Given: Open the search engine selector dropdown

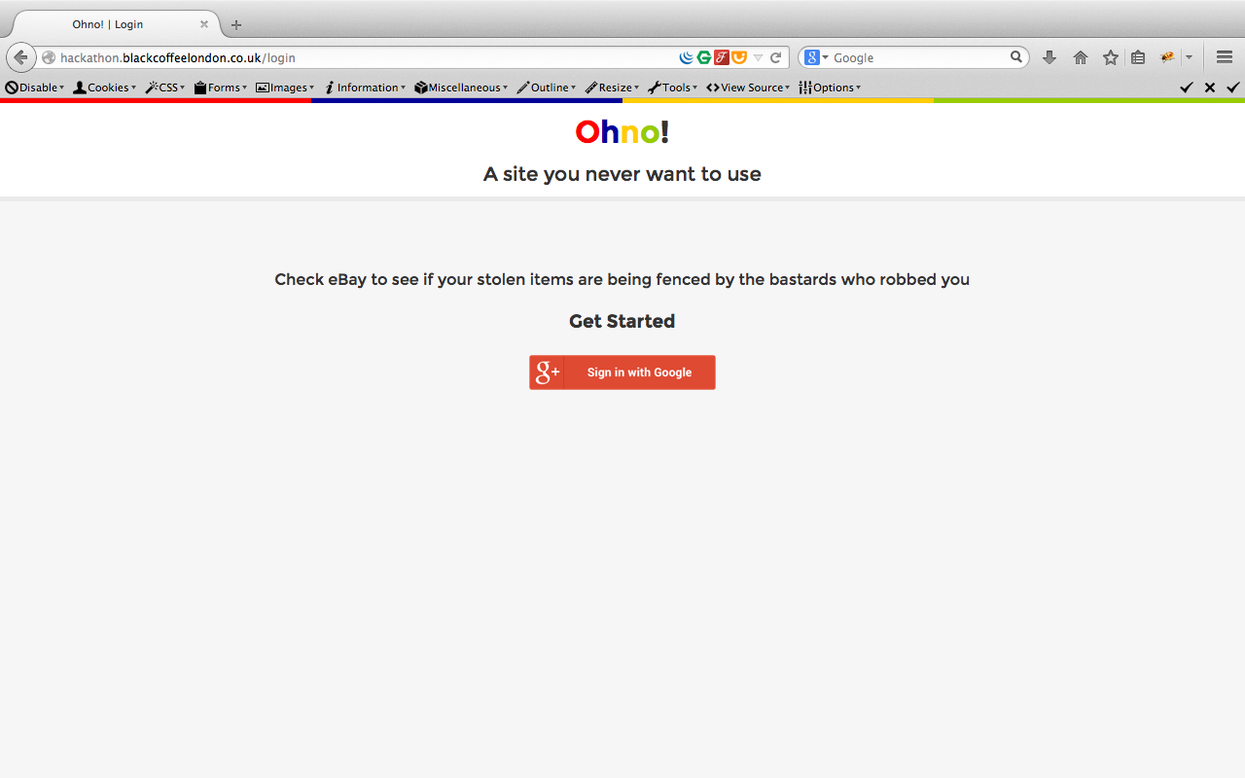Looking at the screenshot, I should pyautogui.click(x=816, y=57).
